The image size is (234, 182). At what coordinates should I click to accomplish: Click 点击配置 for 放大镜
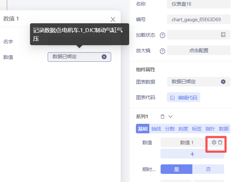point(199,50)
